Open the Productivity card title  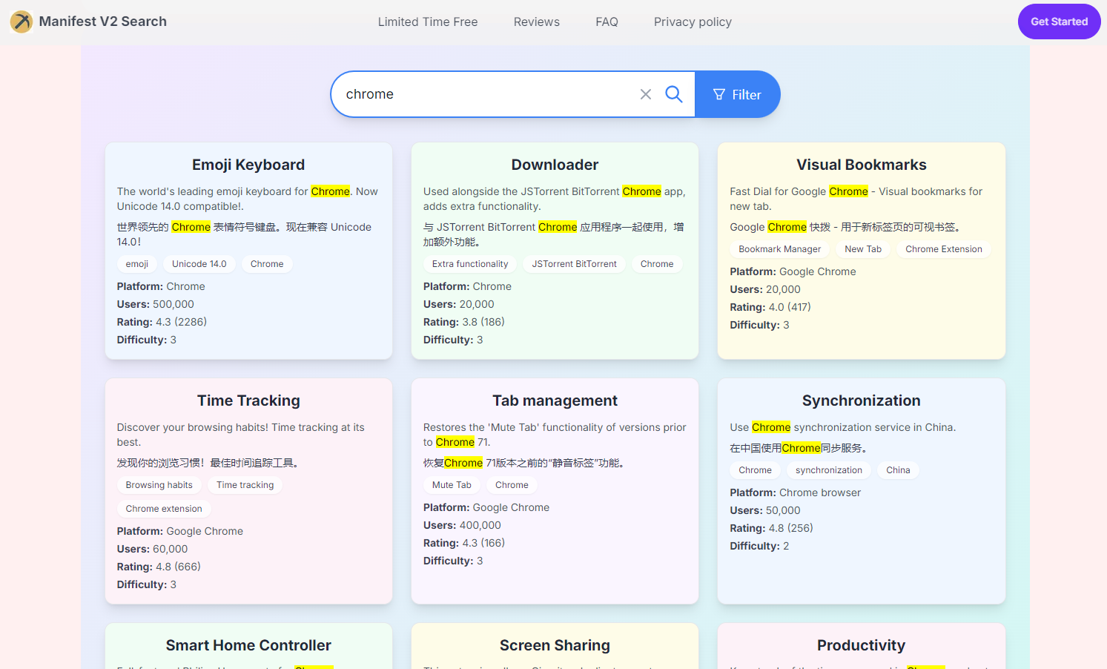point(862,645)
